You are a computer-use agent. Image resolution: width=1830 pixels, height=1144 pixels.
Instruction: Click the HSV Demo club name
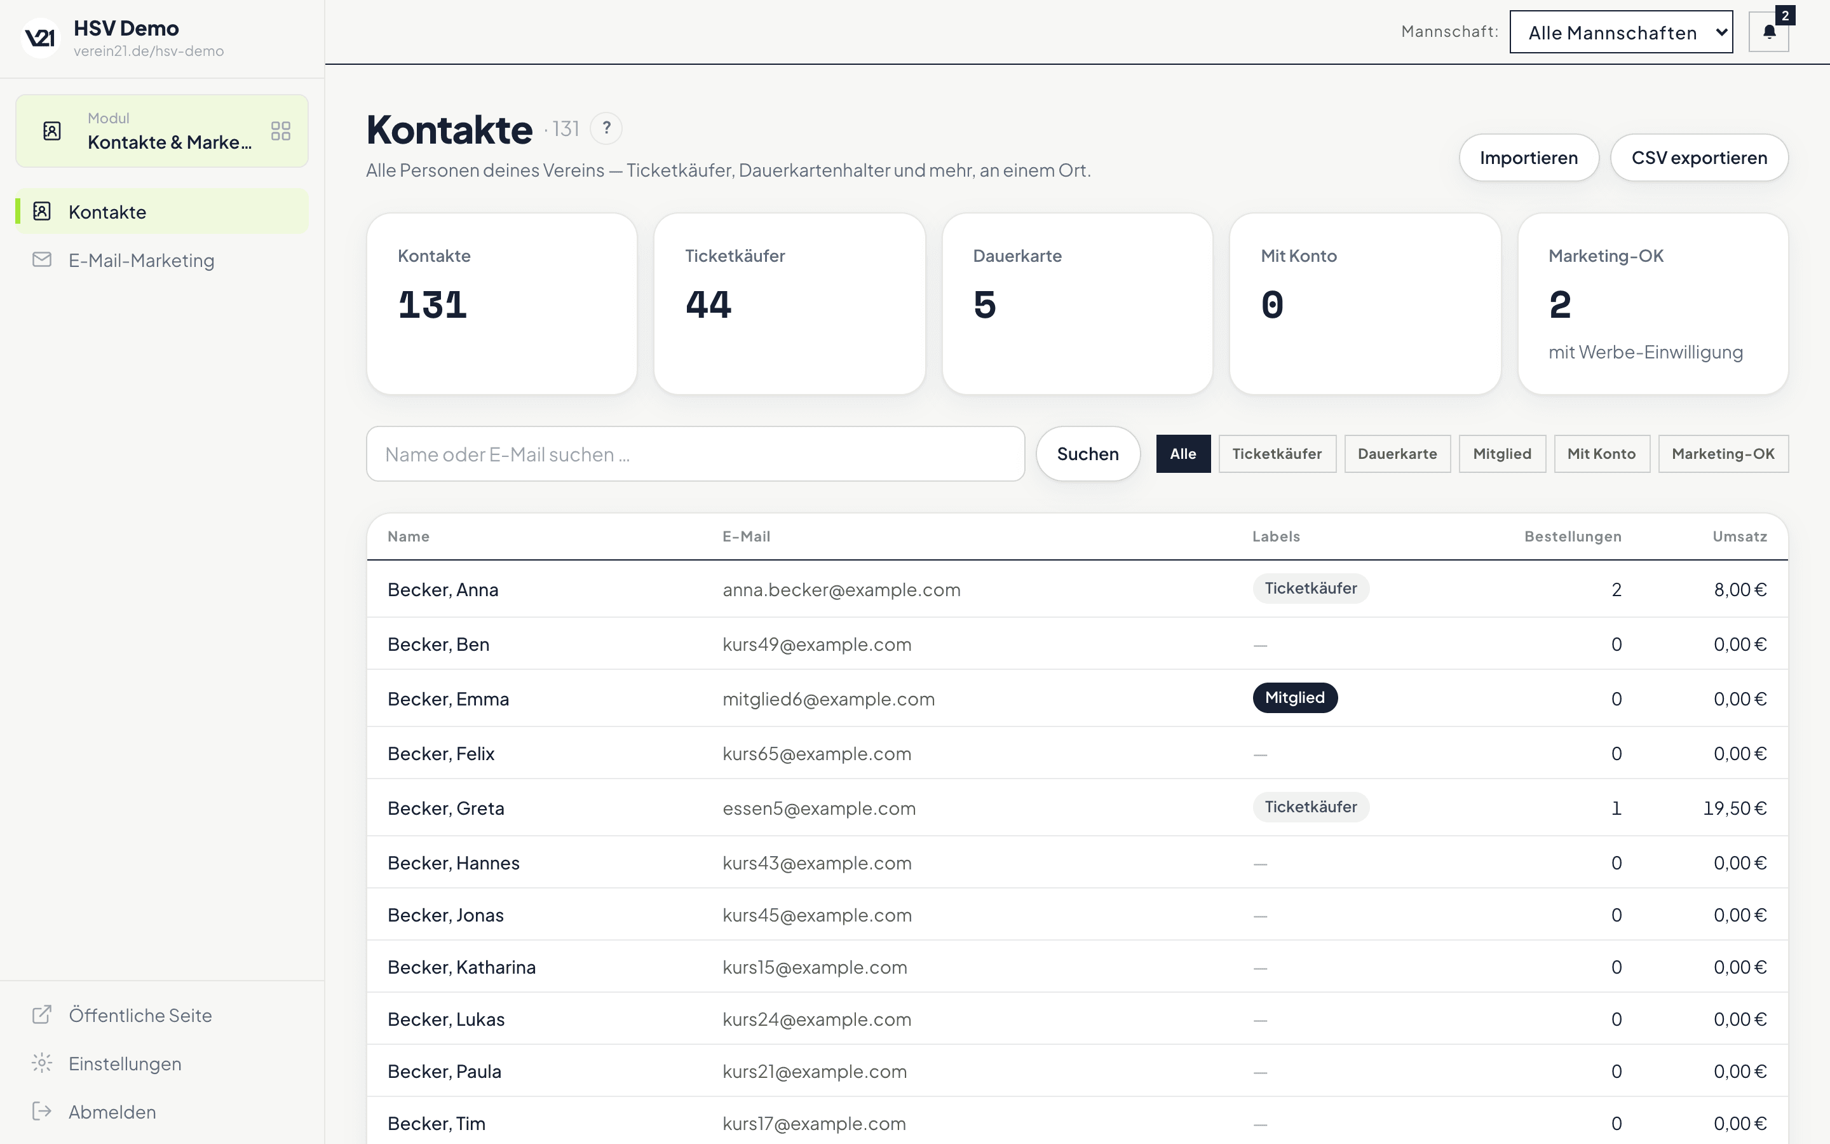click(x=126, y=28)
